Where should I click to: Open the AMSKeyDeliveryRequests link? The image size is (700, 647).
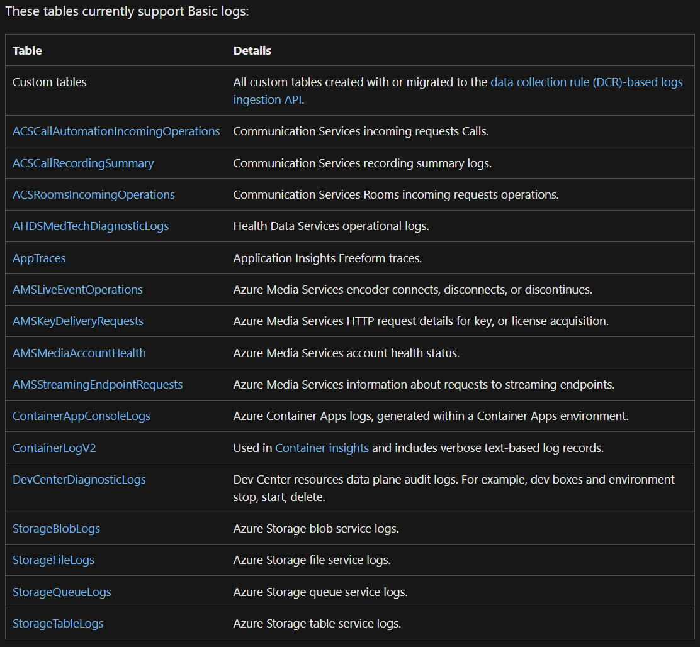tap(78, 321)
